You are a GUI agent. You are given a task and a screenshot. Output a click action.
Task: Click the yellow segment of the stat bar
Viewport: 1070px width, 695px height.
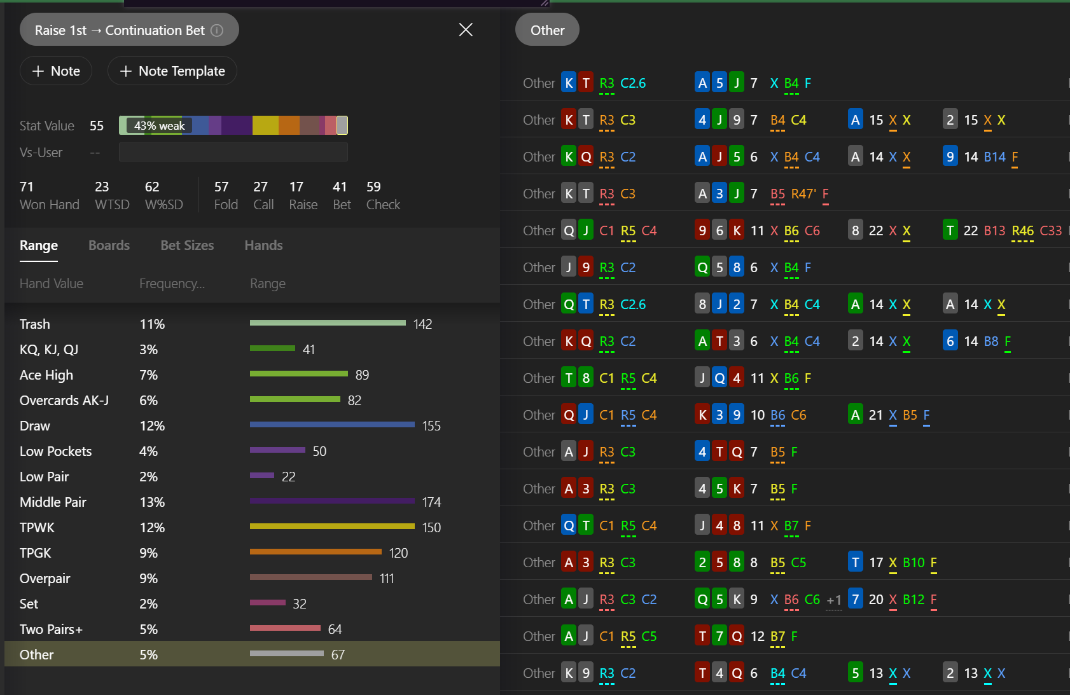[x=265, y=125]
